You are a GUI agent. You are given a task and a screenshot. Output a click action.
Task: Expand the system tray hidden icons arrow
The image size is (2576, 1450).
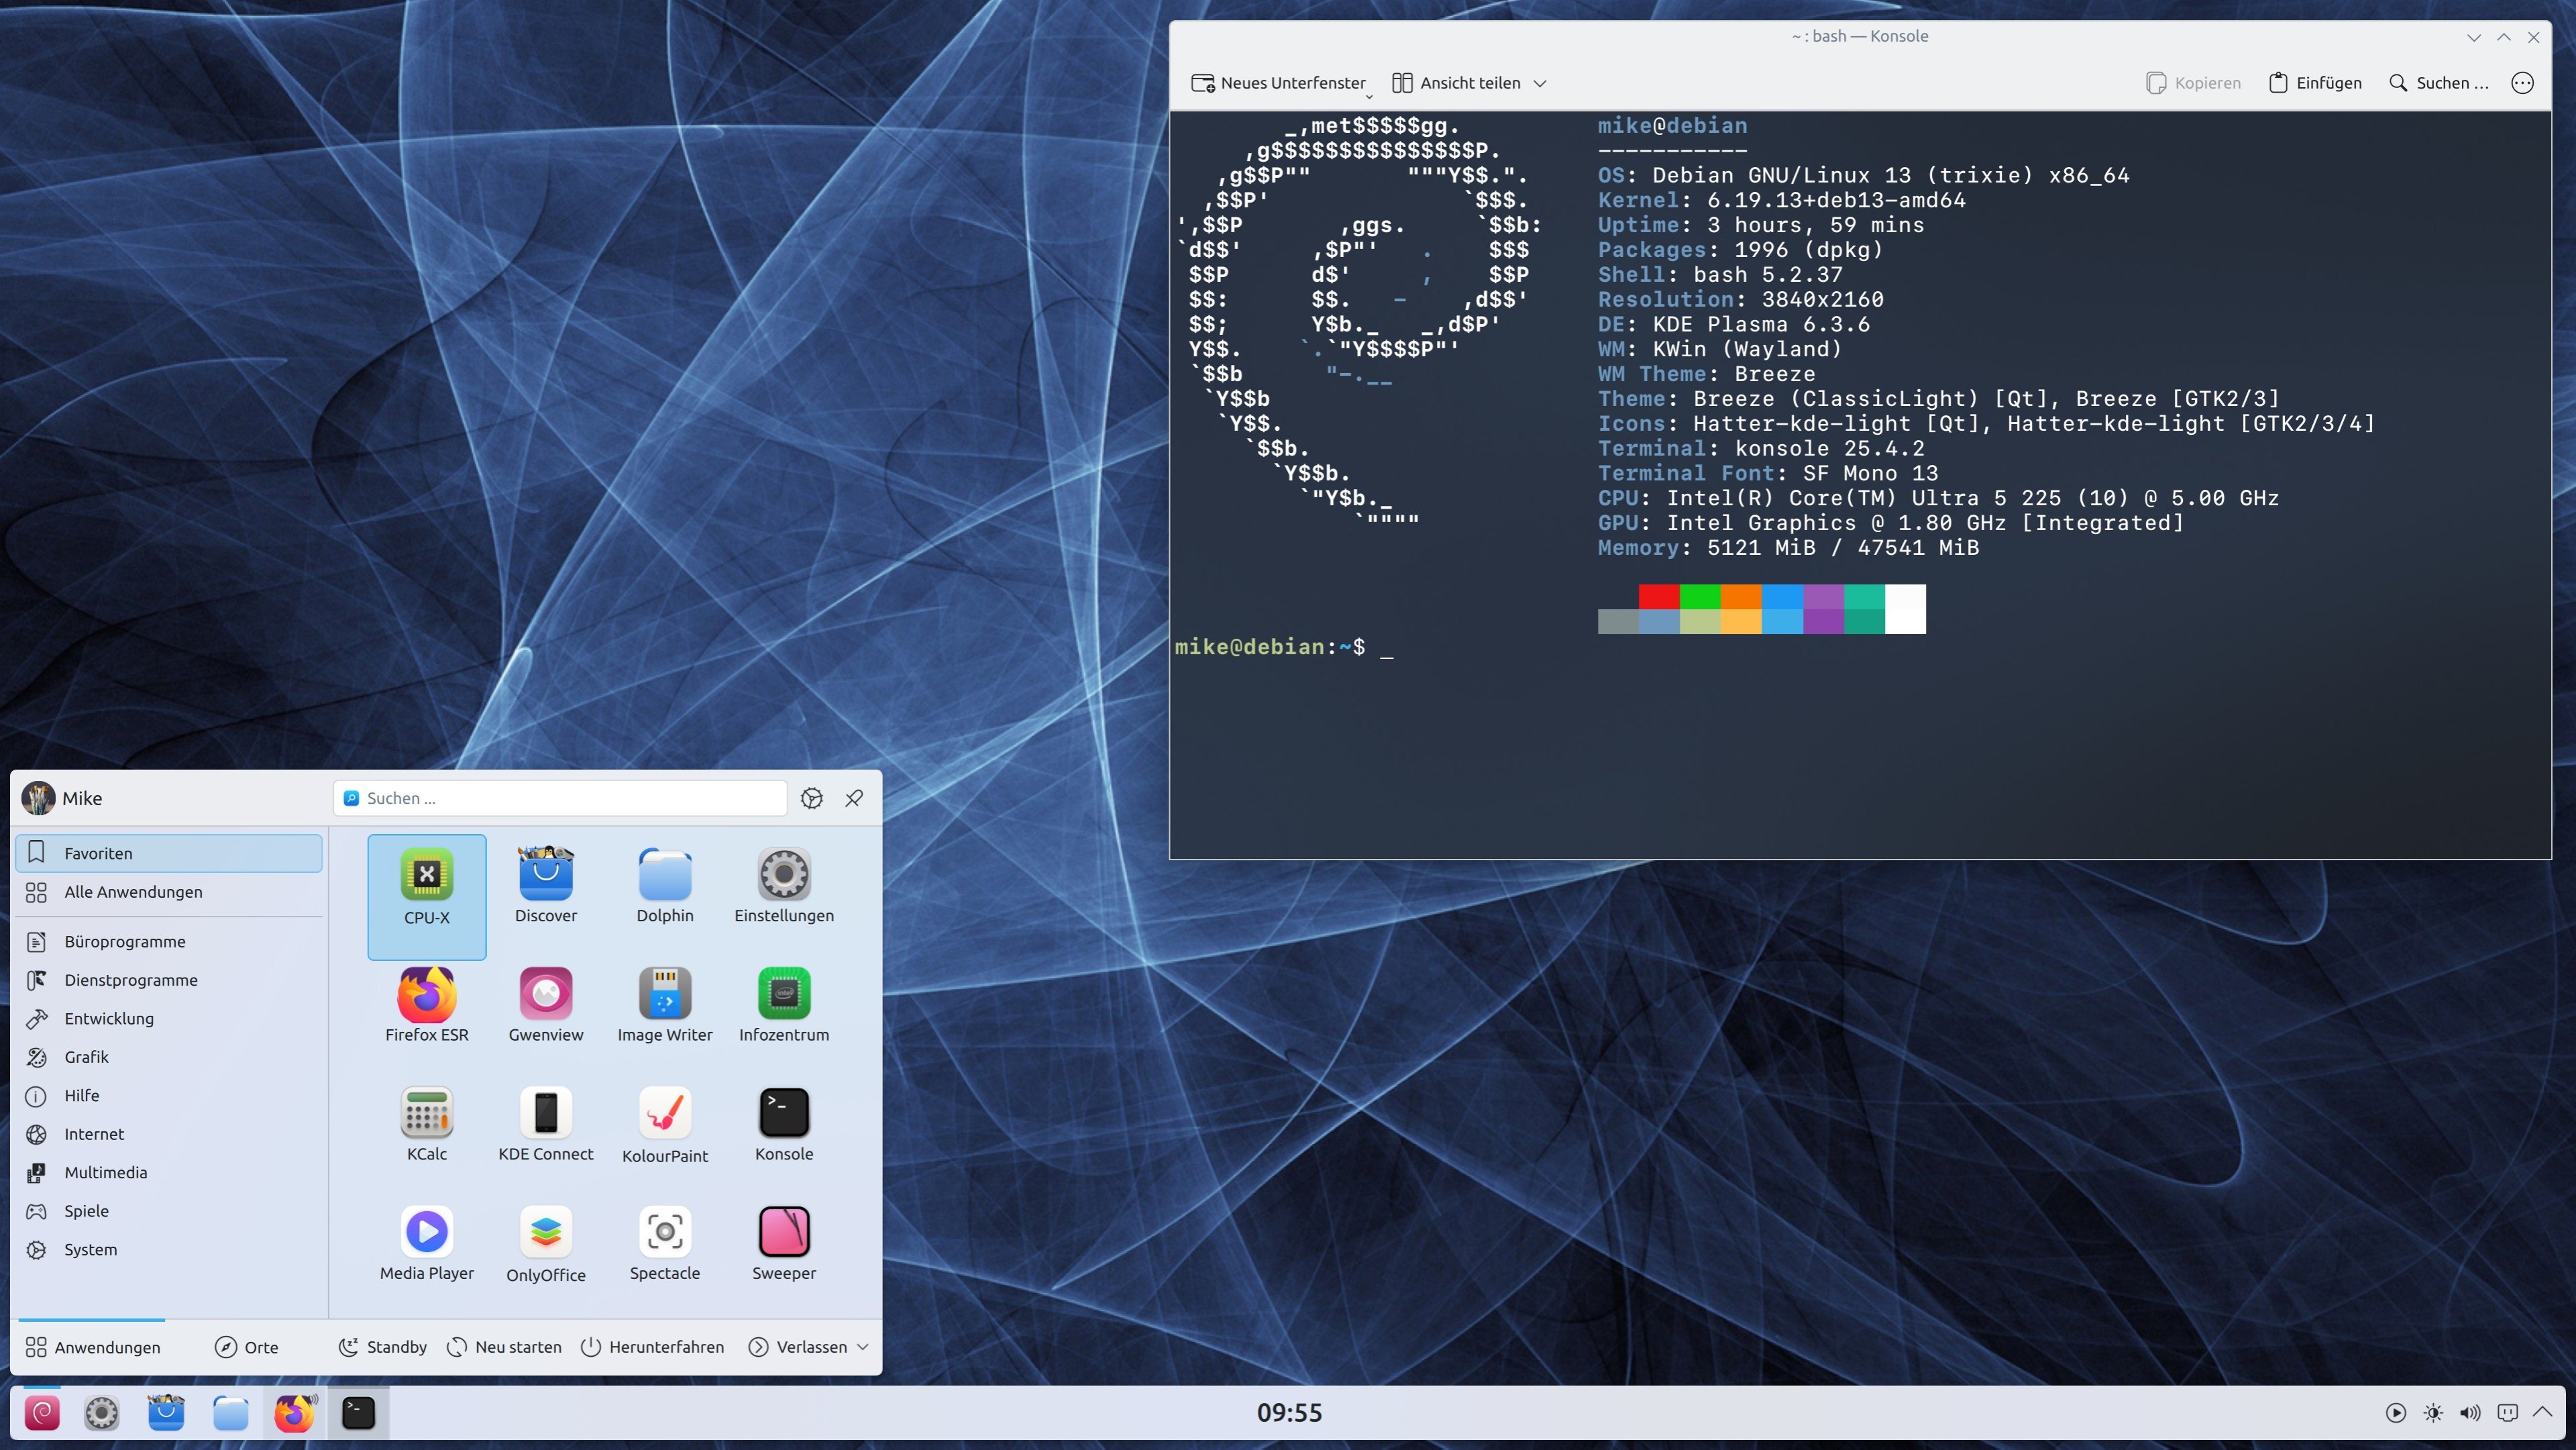(x=2543, y=1412)
